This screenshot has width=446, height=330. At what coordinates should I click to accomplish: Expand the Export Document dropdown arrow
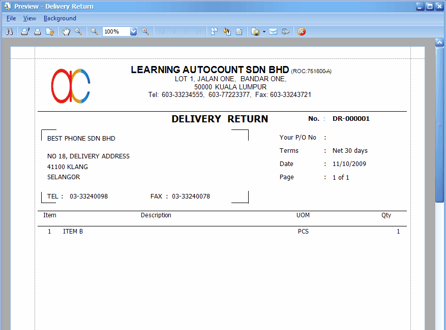pyautogui.click(x=264, y=32)
